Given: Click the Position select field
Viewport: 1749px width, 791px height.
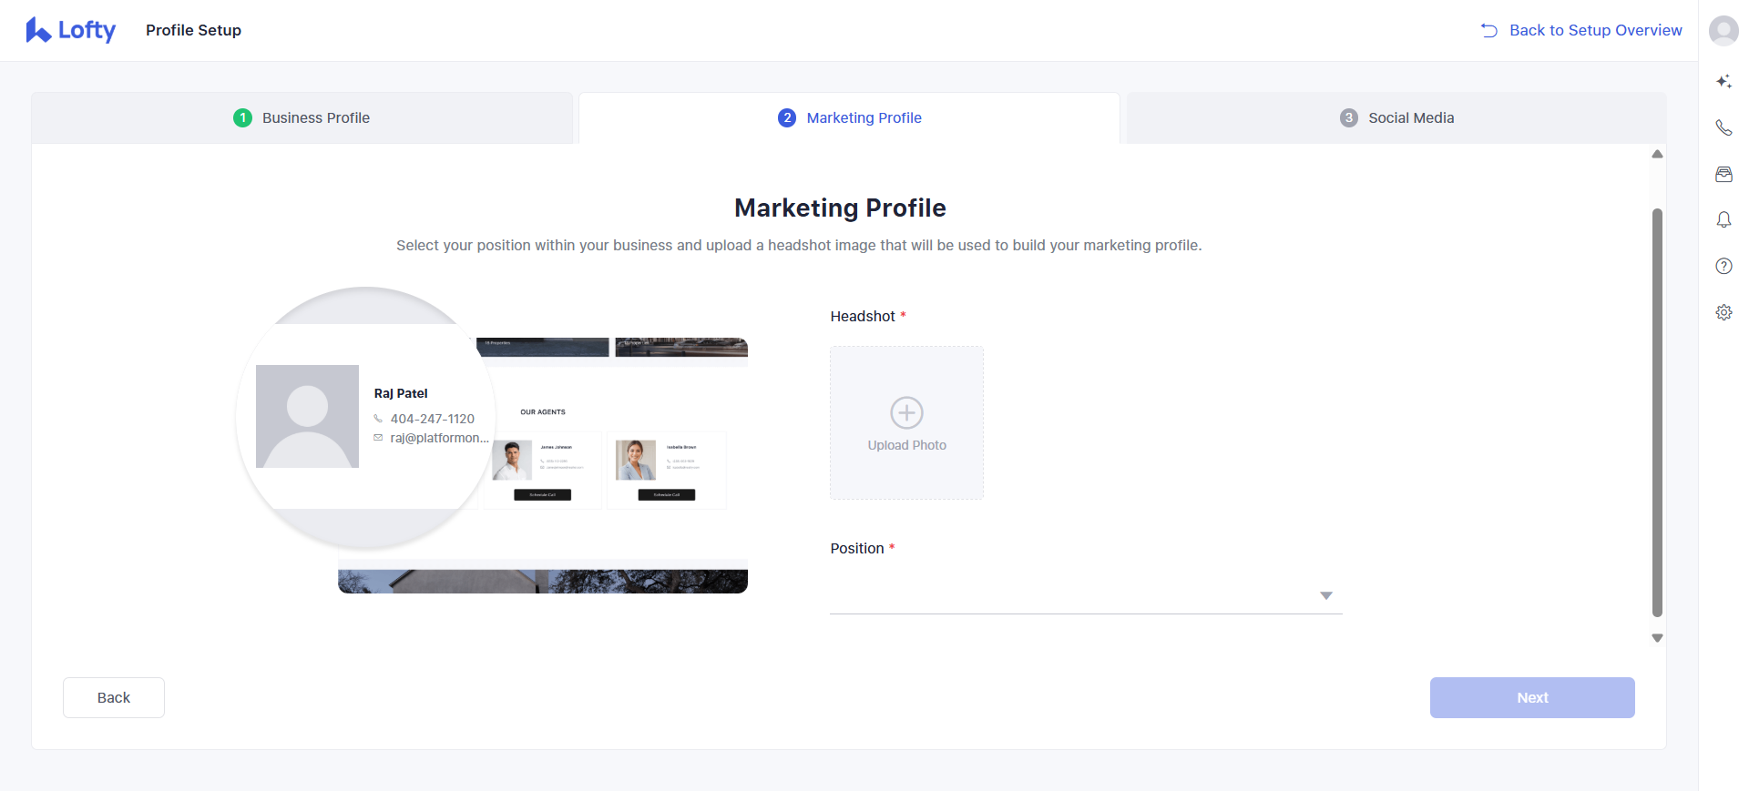Looking at the screenshot, I should coord(1075,595).
